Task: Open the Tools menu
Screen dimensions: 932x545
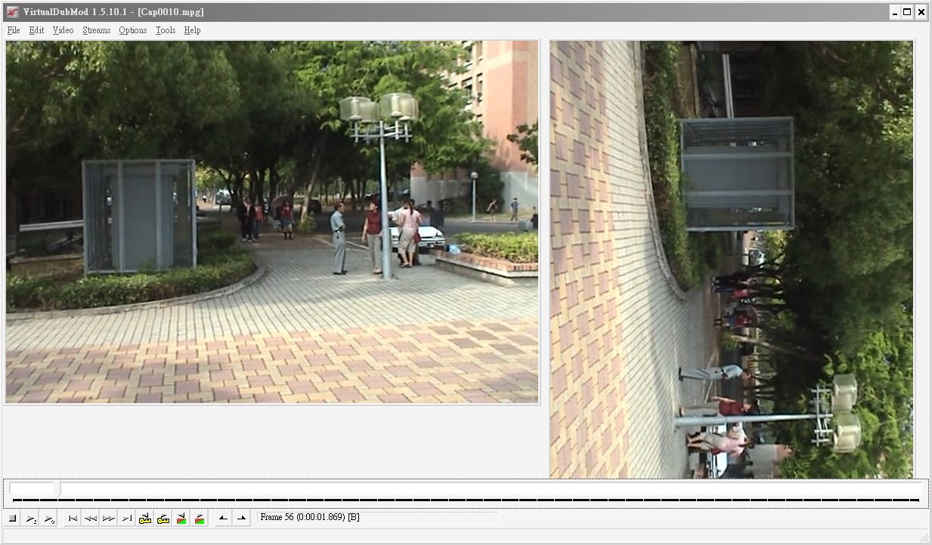Action: 166,30
